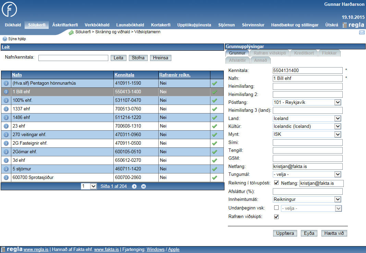366x253 pixels.
Task: Open the Póstfang dropdown
Action: (338, 102)
